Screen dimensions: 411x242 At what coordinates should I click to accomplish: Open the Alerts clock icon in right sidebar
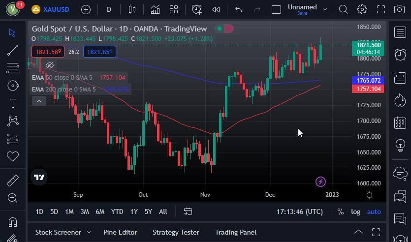(400, 55)
